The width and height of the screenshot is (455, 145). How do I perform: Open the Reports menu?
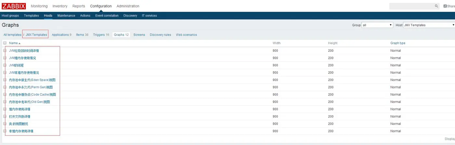(x=79, y=6)
